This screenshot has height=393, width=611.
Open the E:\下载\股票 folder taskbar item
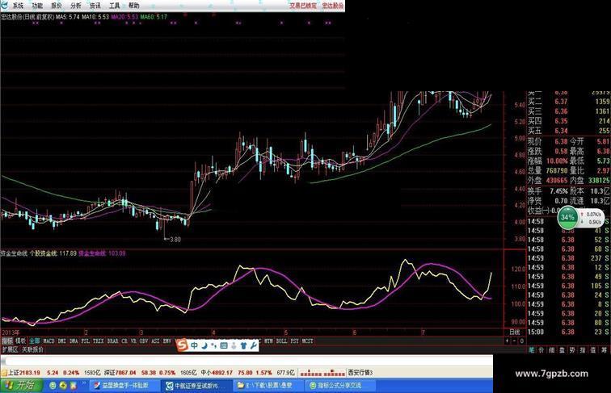click(x=268, y=386)
